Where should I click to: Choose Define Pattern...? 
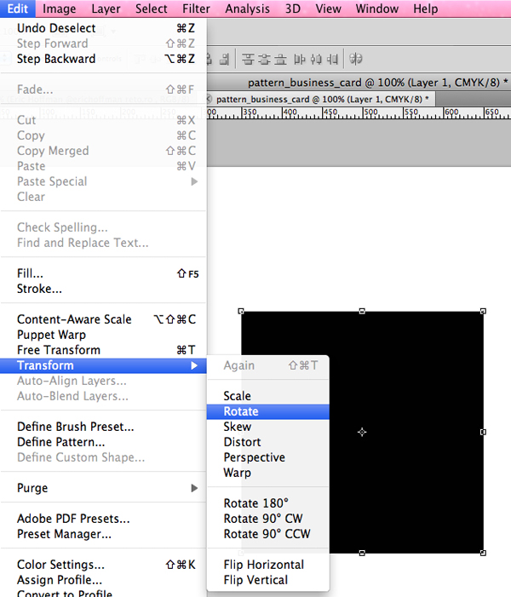coord(103,442)
